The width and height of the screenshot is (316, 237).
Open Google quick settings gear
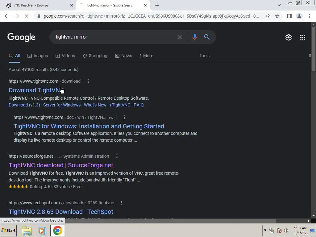tap(289, 37)
